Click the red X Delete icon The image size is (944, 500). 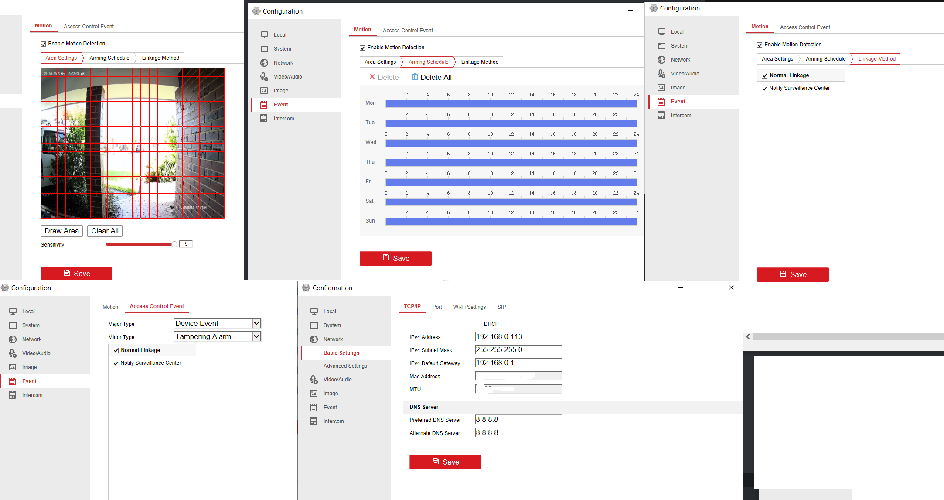[x=372, y=77]
